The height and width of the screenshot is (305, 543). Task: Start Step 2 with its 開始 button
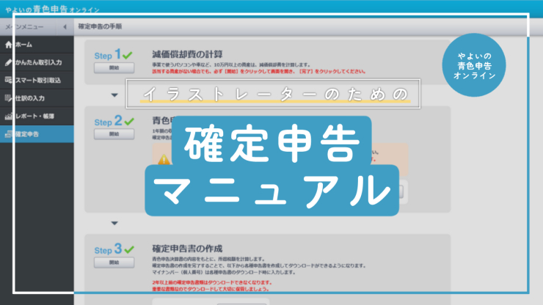[x=114, y=134]
